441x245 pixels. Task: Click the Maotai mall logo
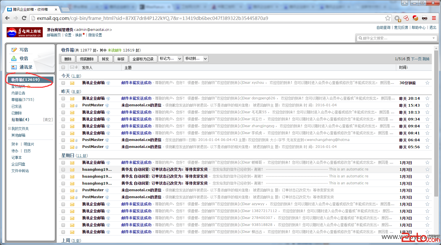click(x=25, y=32)
